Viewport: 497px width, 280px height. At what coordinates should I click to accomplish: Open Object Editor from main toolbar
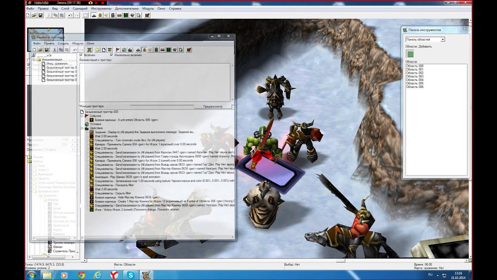113,16
